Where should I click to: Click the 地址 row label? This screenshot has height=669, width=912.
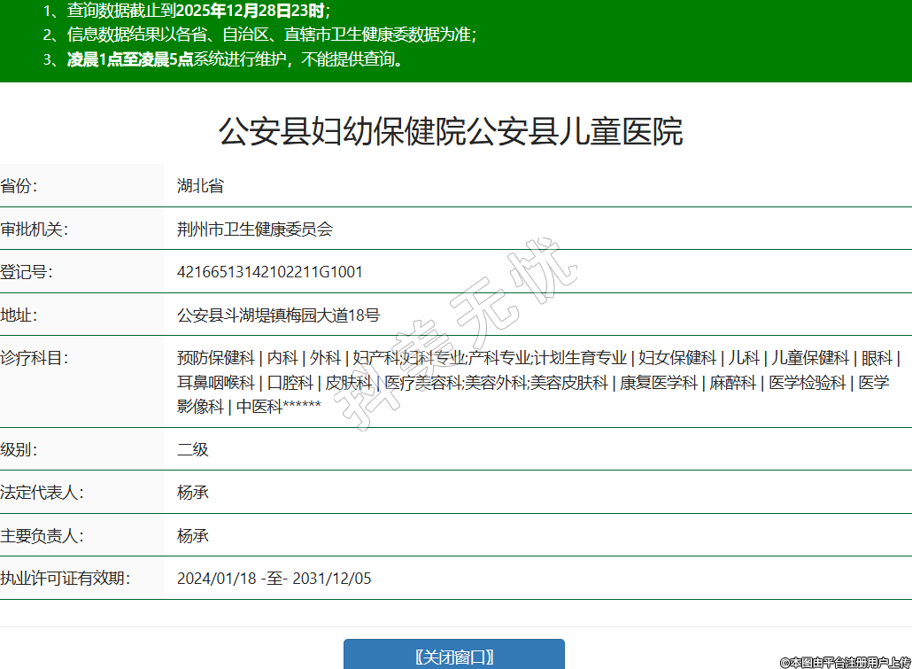(19, 315)
